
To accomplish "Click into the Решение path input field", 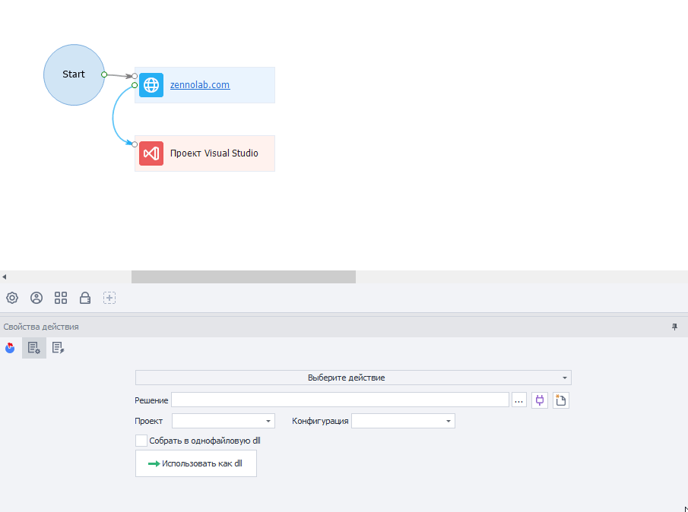I will point(340,400).
